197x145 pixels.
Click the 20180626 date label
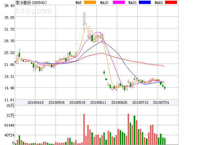click(119, 102)
